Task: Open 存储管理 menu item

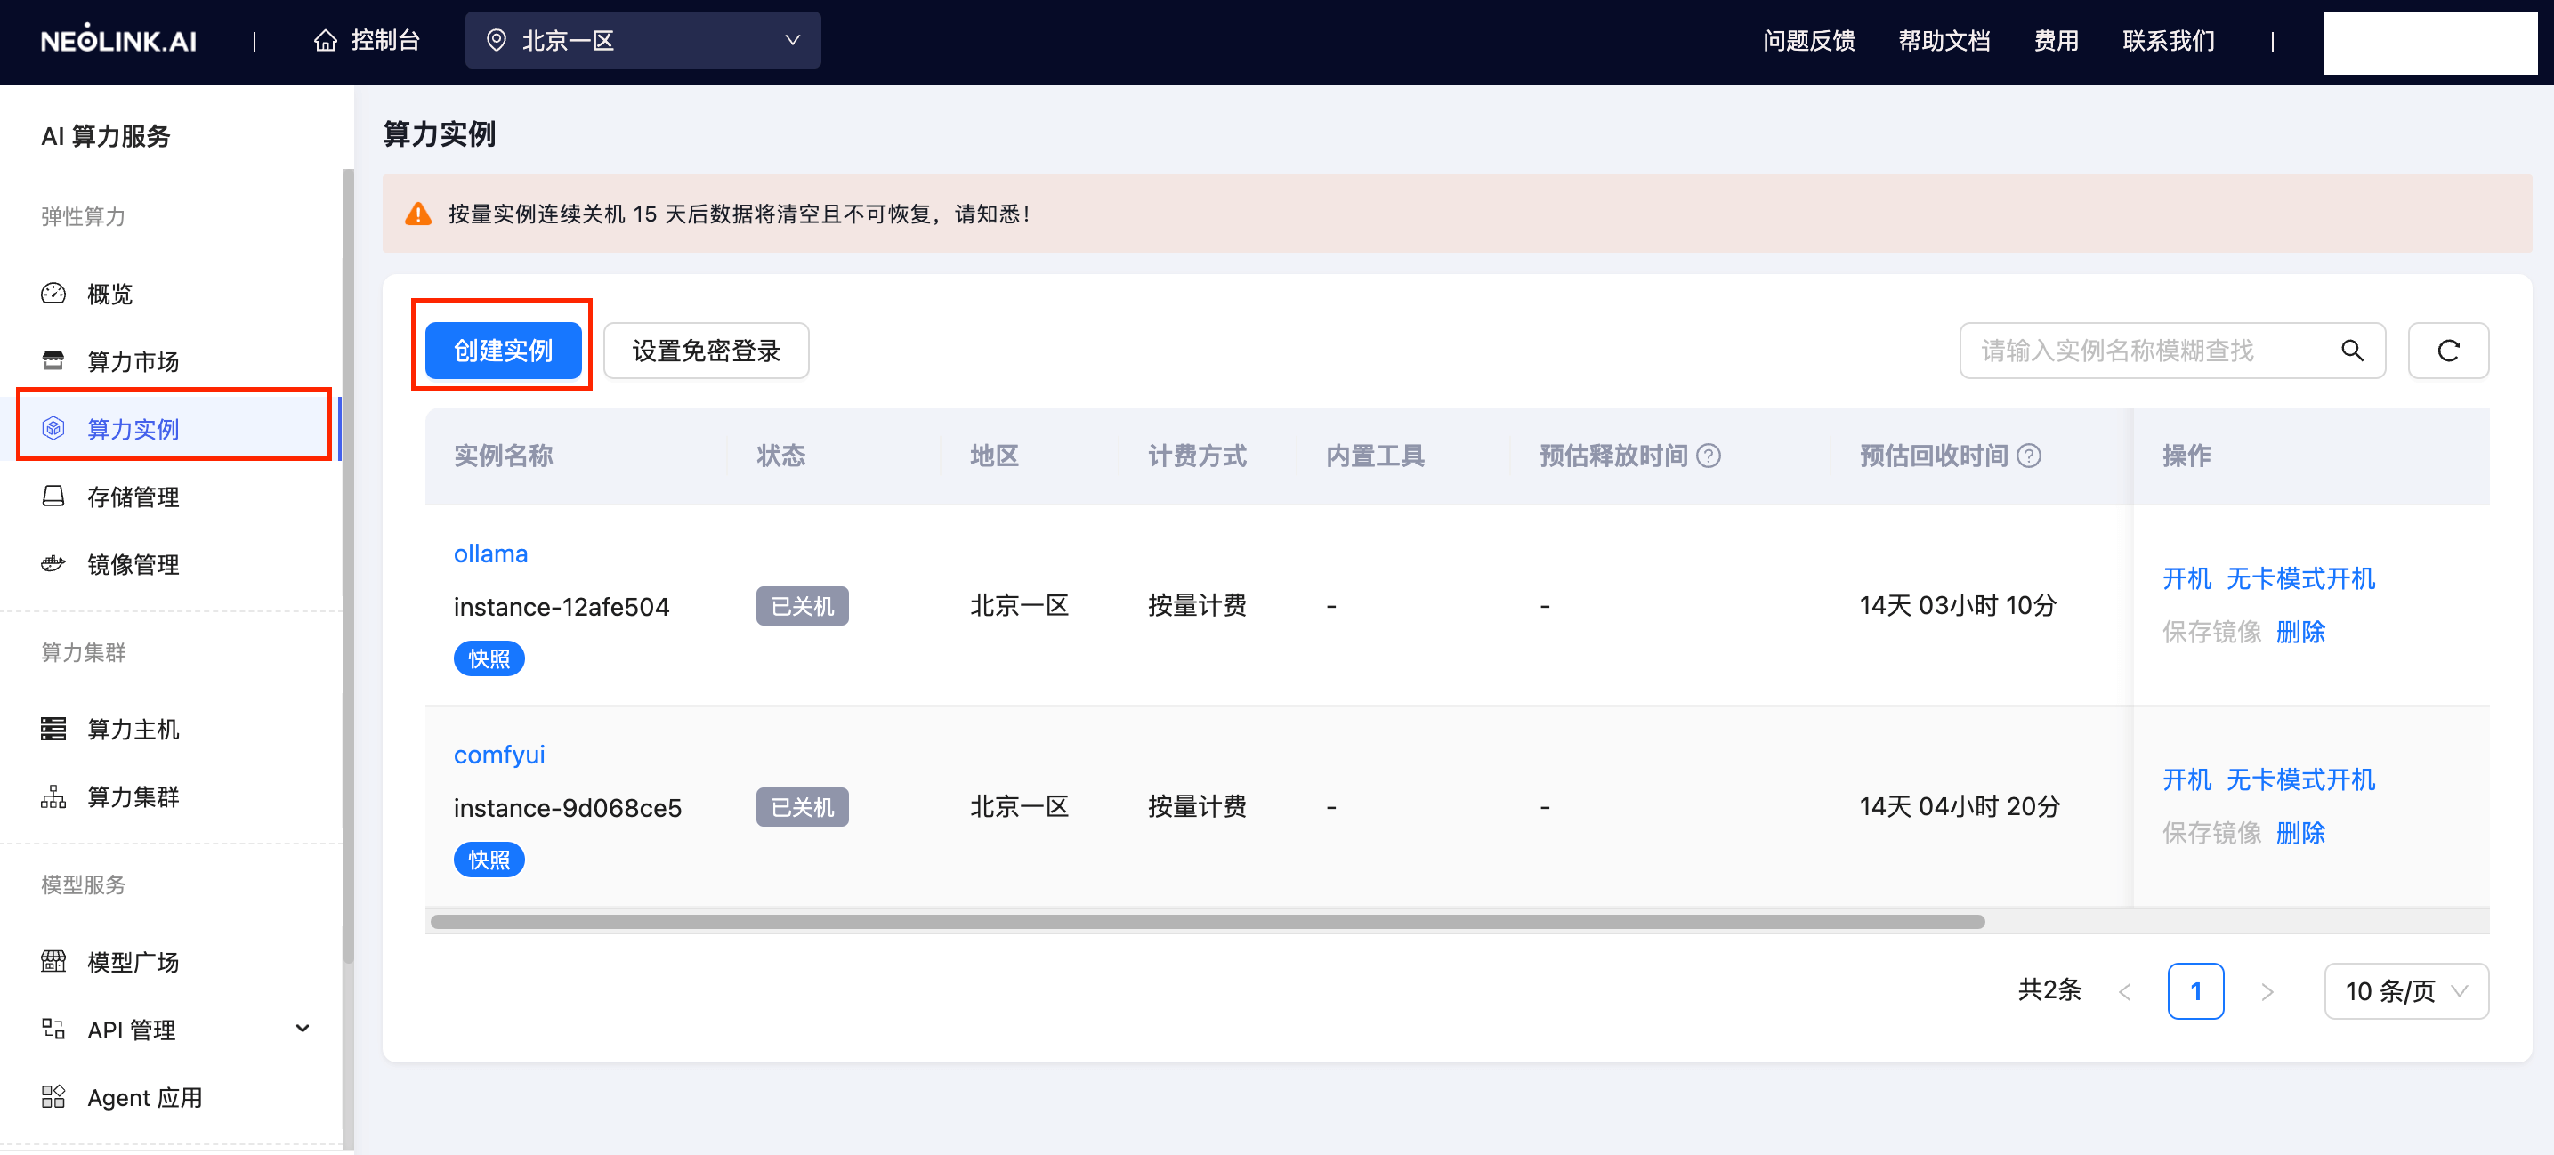Action: [x=132, y=497]
